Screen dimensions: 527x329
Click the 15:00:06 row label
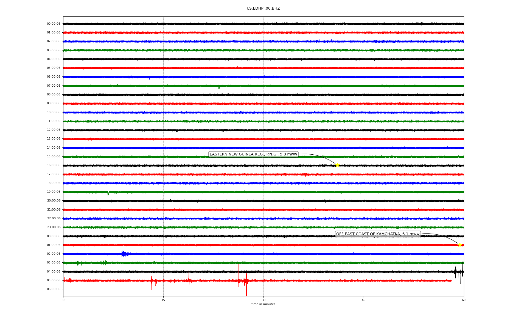[54, 157]
